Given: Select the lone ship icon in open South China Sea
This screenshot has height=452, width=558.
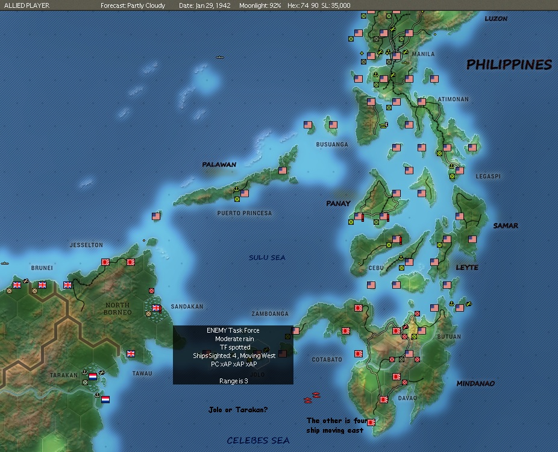Looking at the screenshot, I should [220, 57].
